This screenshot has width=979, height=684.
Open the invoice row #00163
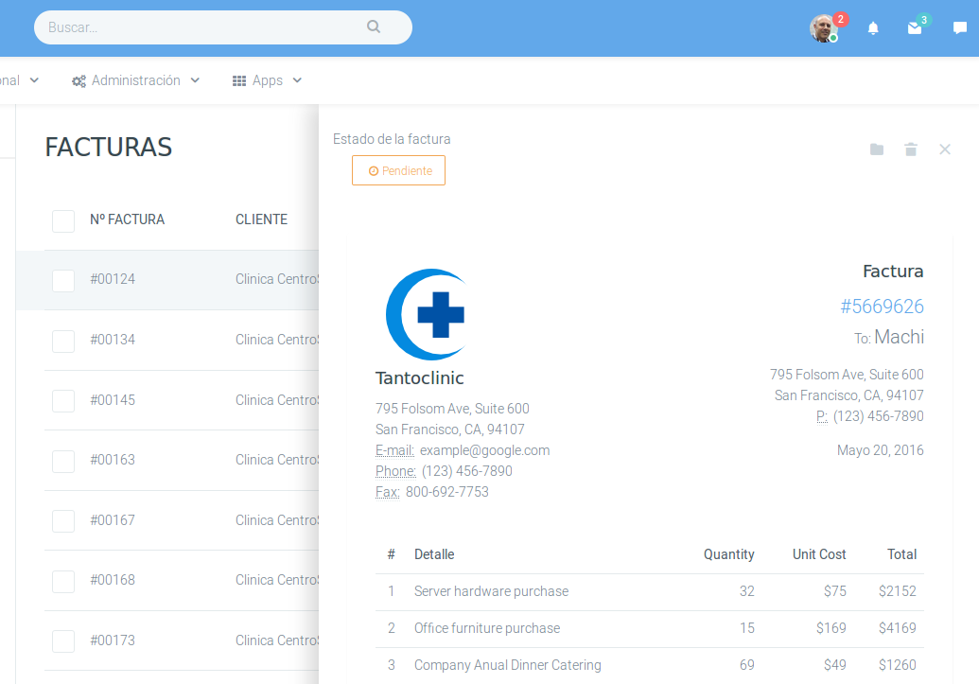pyautogui.click(x=113, y=460)
